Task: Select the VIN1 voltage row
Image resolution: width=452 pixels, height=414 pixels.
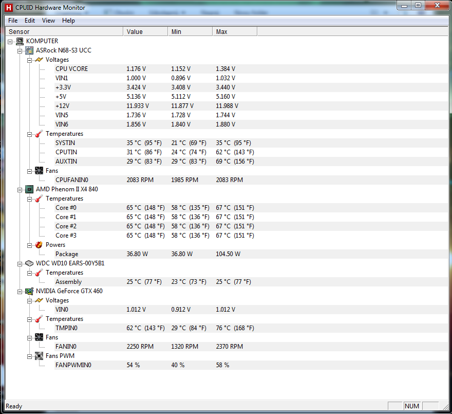Action: coord(251,78)
